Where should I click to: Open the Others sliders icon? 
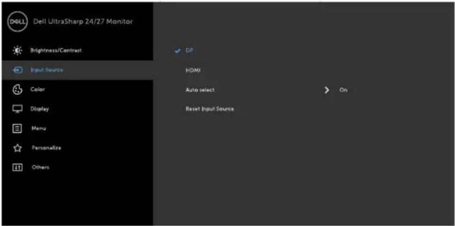coord(18,167)
